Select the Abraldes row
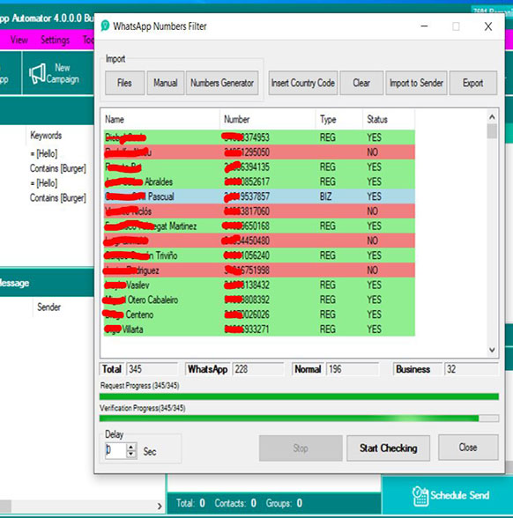The width and height of the screenshot is (513, 518). (x=259, y=181)
